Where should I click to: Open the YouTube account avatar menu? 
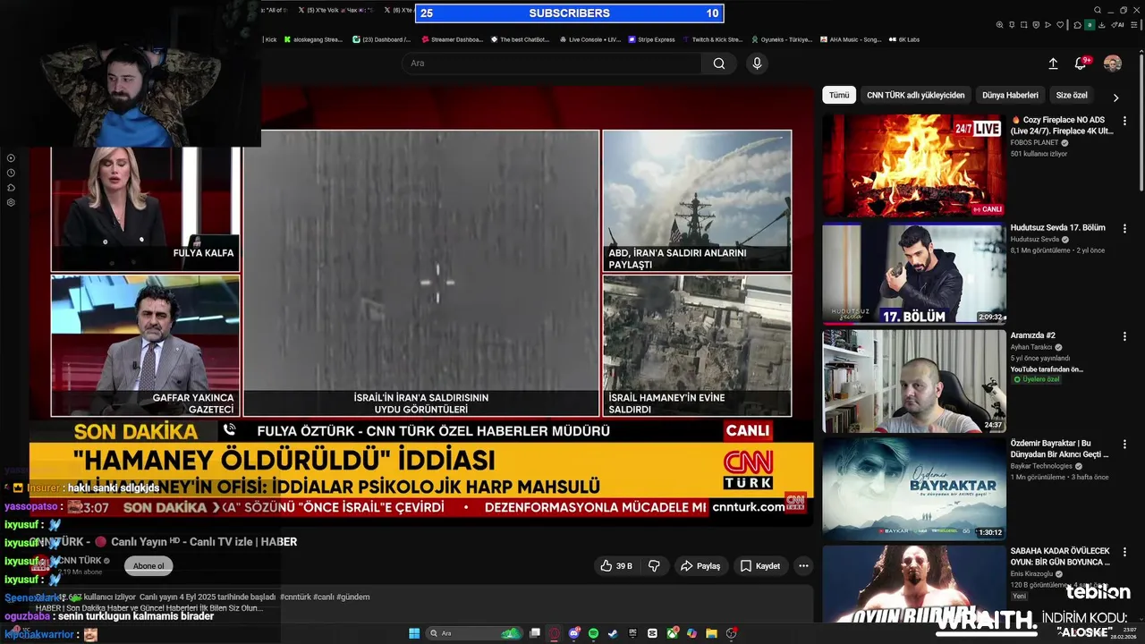pos(1113,64)
